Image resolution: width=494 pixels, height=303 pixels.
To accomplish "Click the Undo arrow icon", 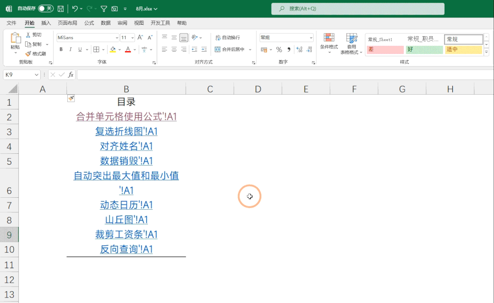I will [75, 9].
